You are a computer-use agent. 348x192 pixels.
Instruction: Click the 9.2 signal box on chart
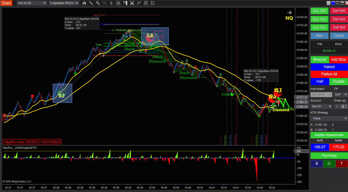point(62,93)
